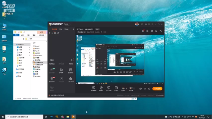Open the phone screen-cast source
The height and width of the screenshot is (119, 212).
click(109, 89)
